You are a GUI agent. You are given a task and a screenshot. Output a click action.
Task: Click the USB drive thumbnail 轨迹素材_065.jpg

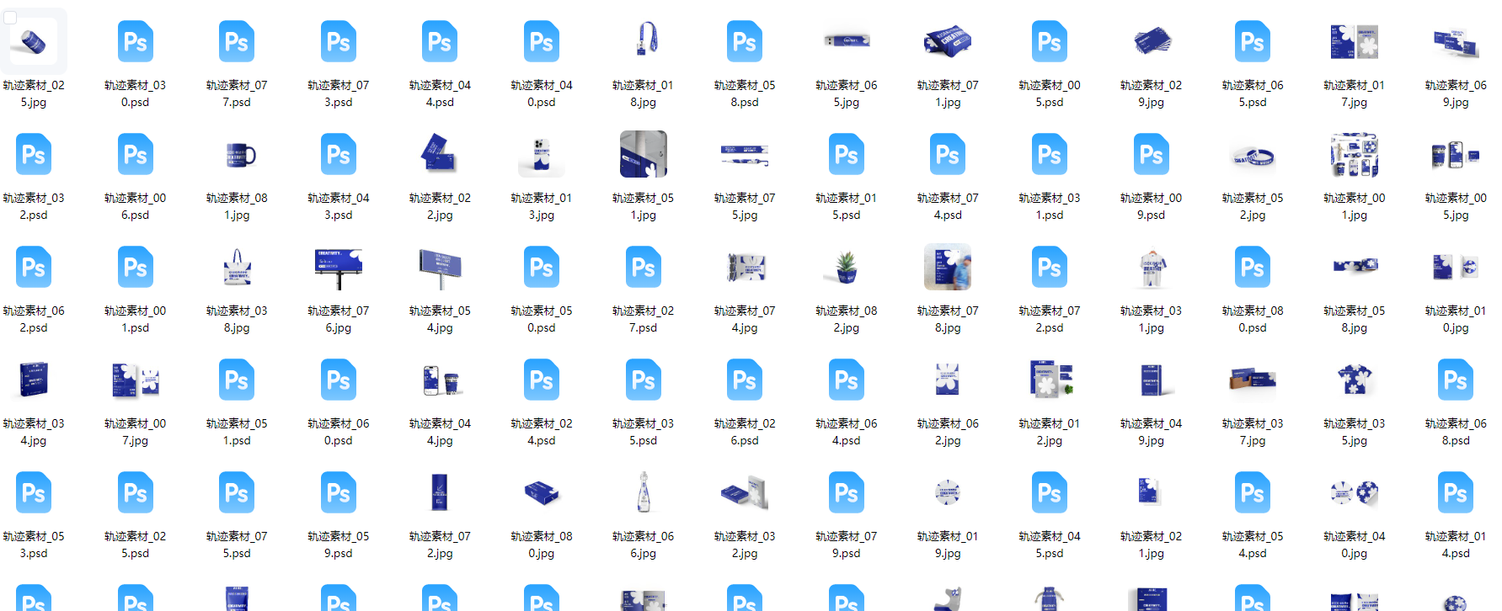(847, 40)
